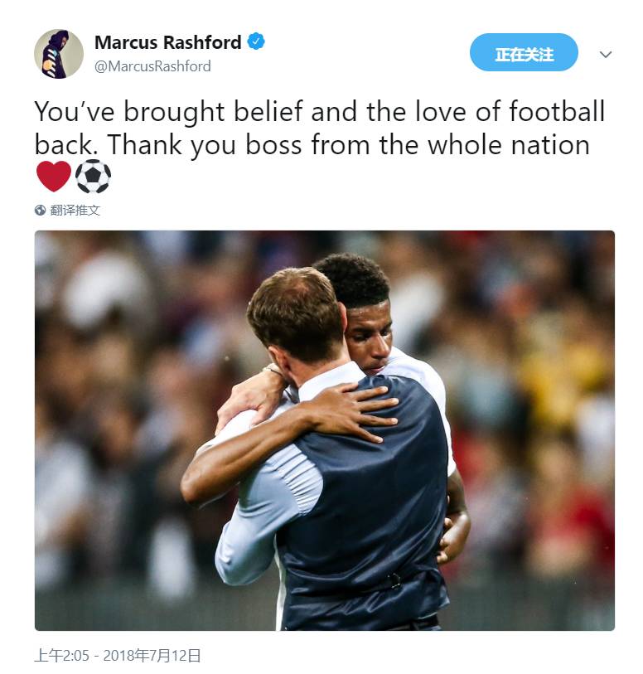Click the player's face in the photo
Screen dimensions: 643x674
click(x=370, y=338)
